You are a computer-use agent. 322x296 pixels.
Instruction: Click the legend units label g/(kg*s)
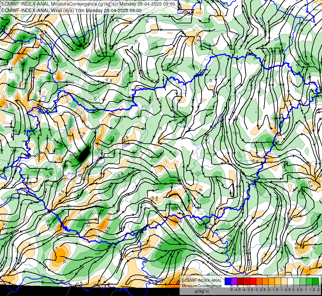202,291
